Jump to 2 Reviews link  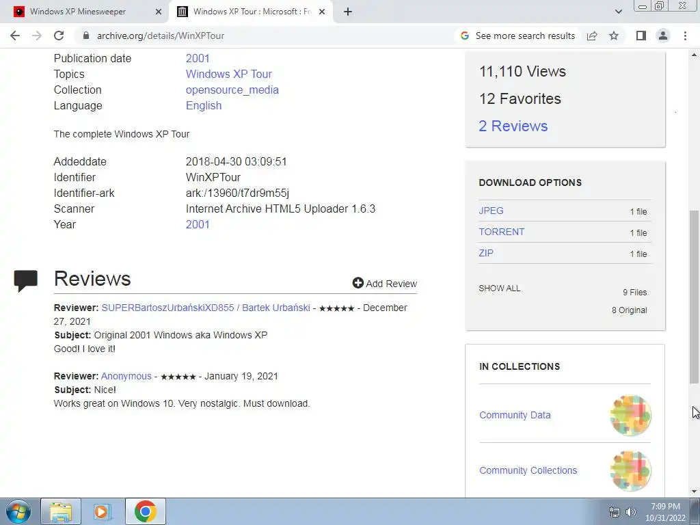(513, 126)
